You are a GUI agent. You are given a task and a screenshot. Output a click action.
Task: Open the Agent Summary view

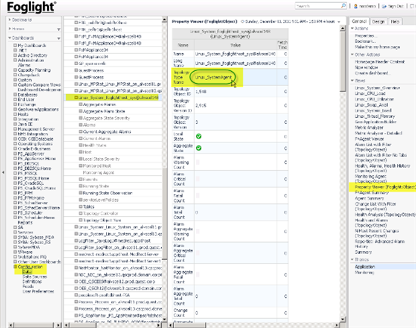(369, 198)
